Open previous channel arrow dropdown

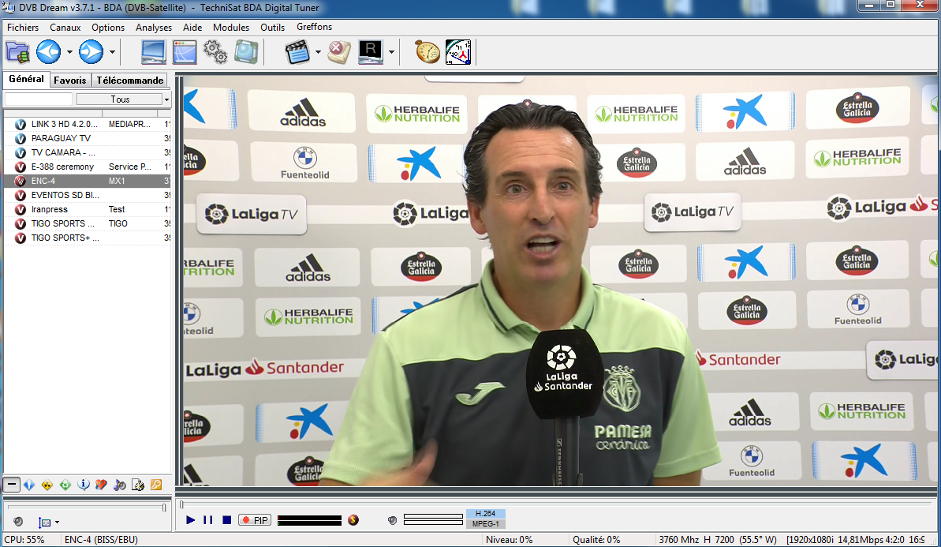[x=69, y=52]
